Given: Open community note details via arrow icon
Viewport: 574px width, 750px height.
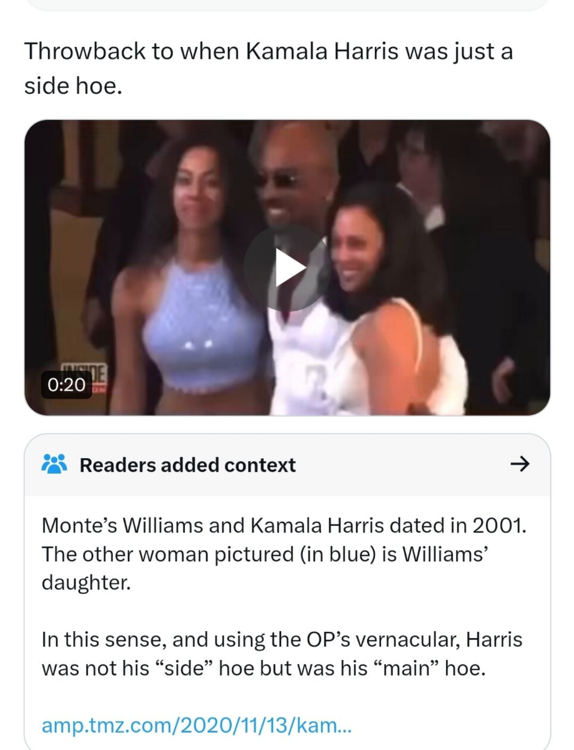Looking at the screenshot, I should pos(520,464).
